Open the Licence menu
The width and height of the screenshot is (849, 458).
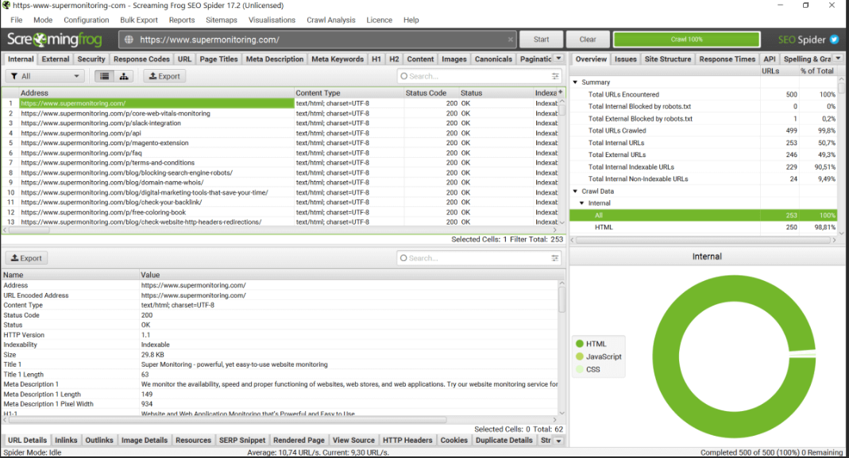379,20
